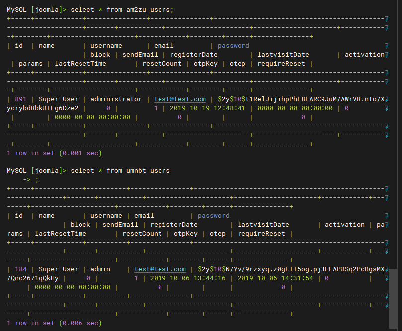The width and height of the screenshot is (402, 331).
Task: Click the blue 'password' header in second table
Action: click(214, 216)
